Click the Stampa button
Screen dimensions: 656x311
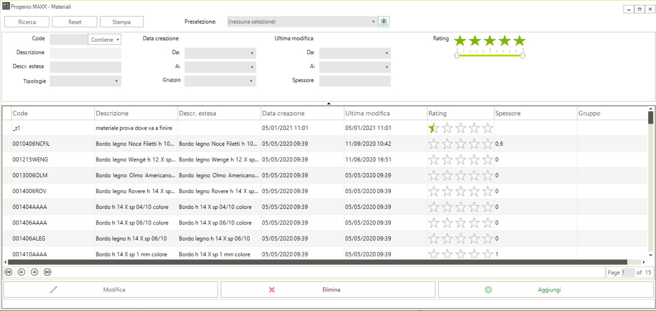click(x=122, y=22)
